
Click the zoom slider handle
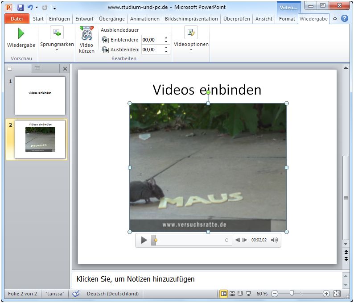pos(292,294)
